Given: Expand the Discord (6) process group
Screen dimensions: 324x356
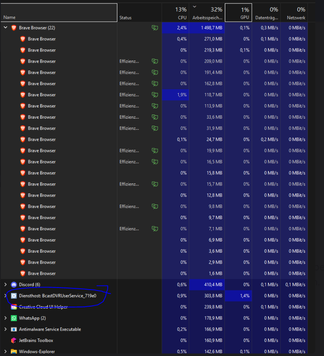Looking at the screenshot, I should pos(6,285).
